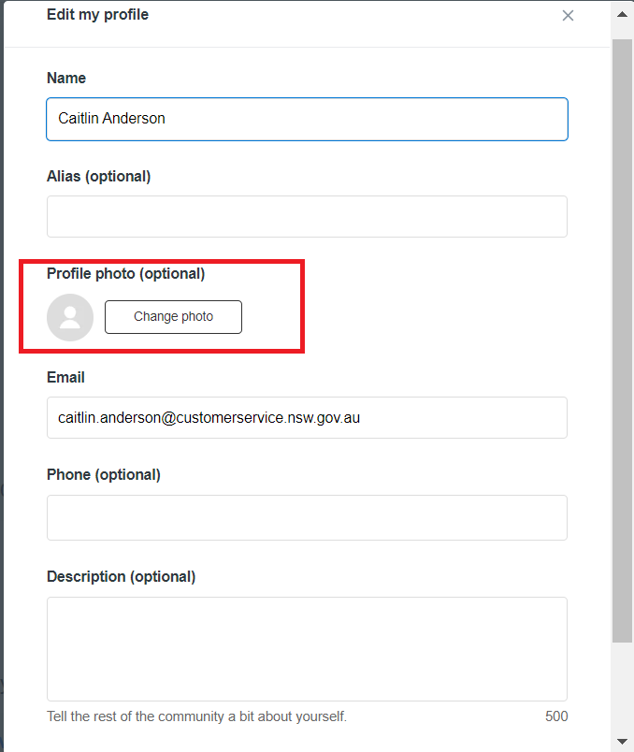Click the Description (optional) text area
Screen dimensions: 634x752
307,648
